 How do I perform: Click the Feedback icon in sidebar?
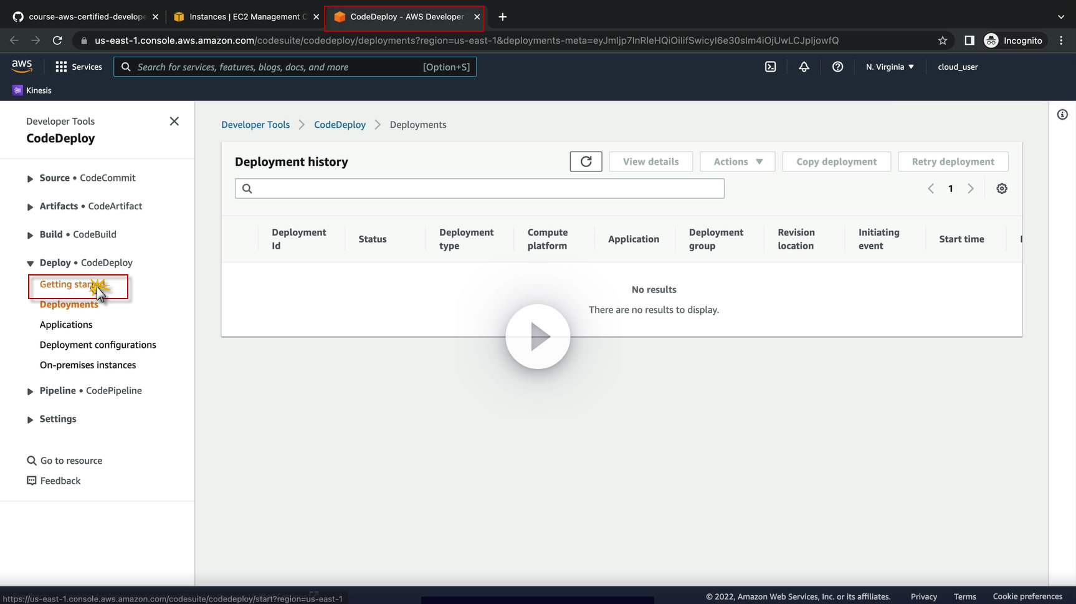pyautogui.click(x=32, y=481)
